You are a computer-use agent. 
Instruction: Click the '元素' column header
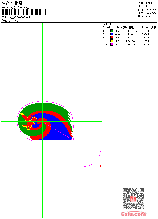tap(154, 28)
